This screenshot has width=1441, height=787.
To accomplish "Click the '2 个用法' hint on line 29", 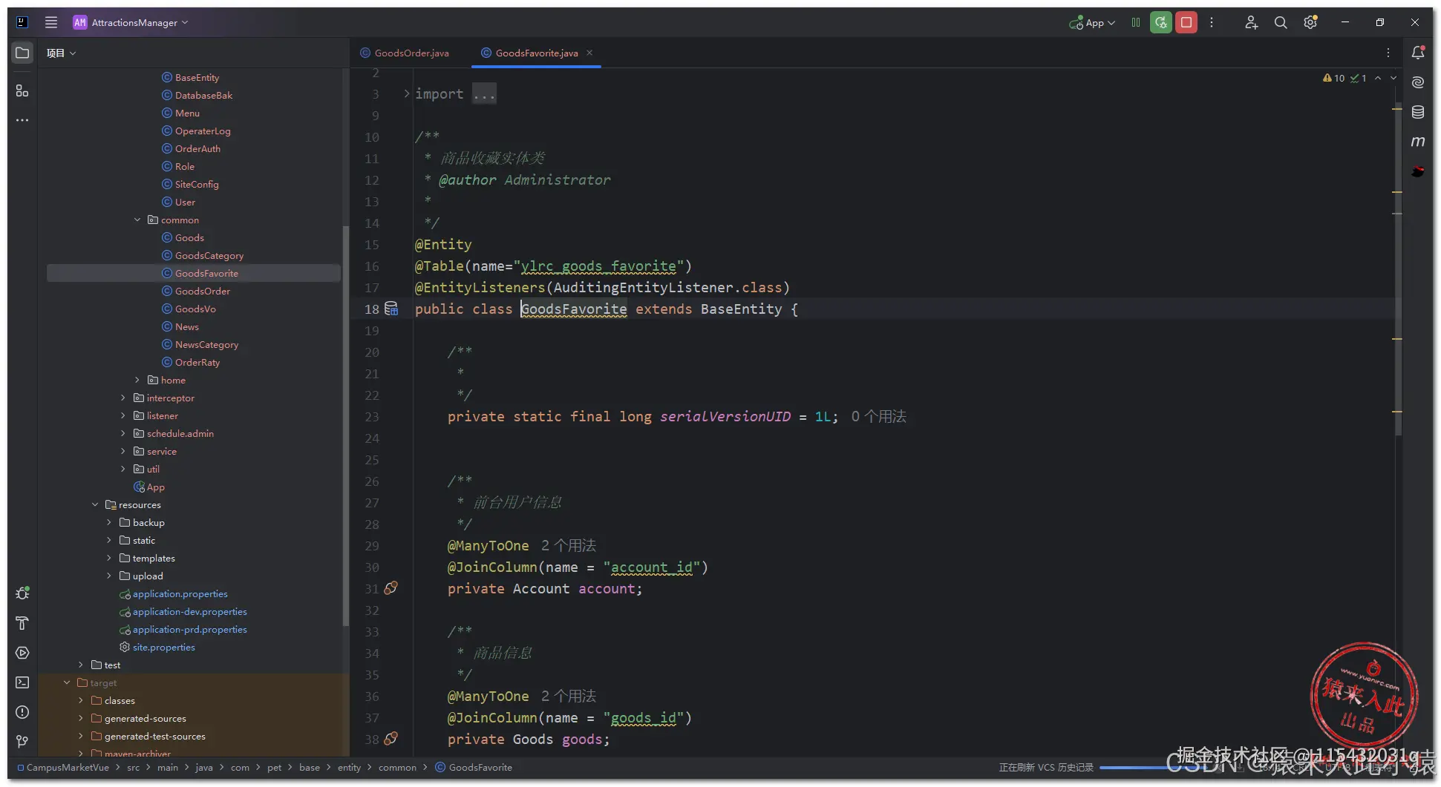I will tap(569, 546).
